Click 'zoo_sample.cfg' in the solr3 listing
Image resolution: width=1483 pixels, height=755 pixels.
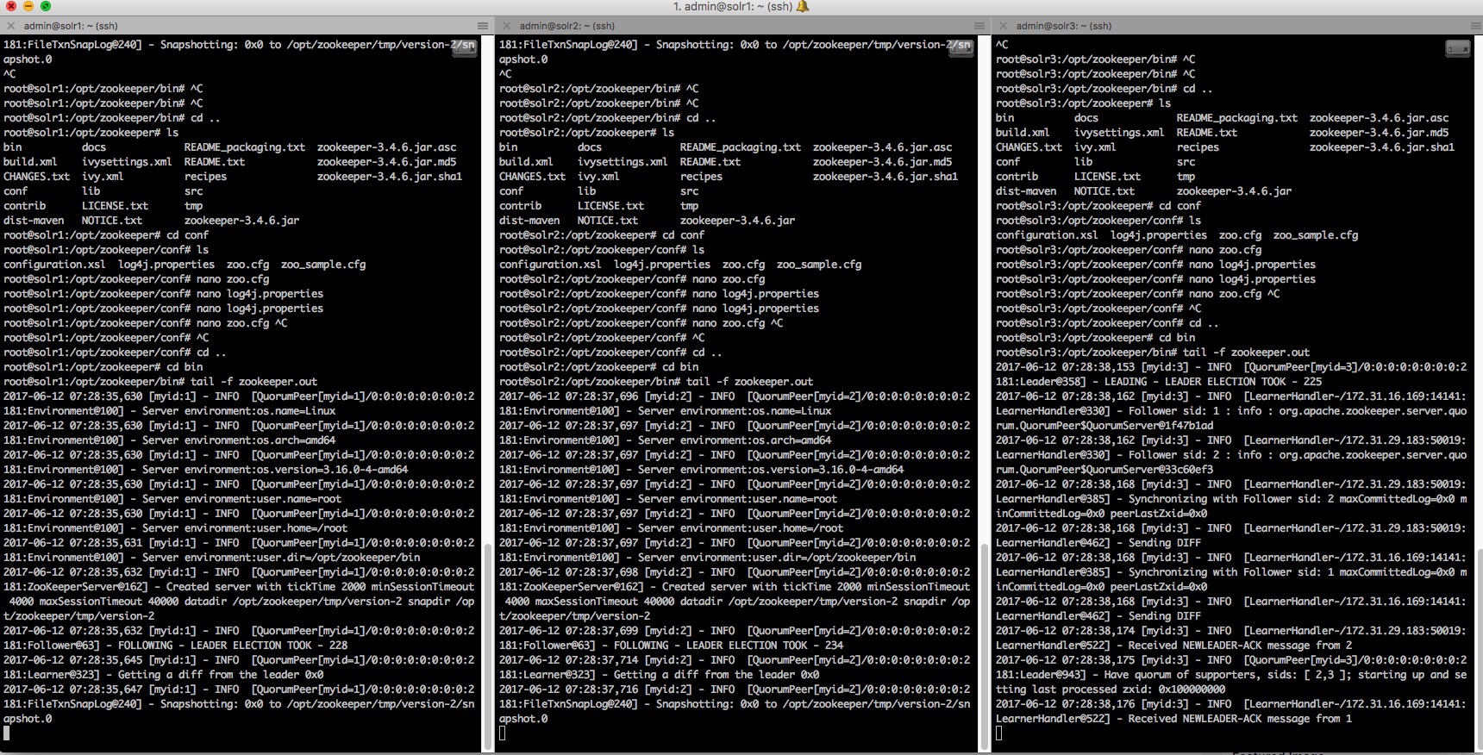click(1316, 235)
